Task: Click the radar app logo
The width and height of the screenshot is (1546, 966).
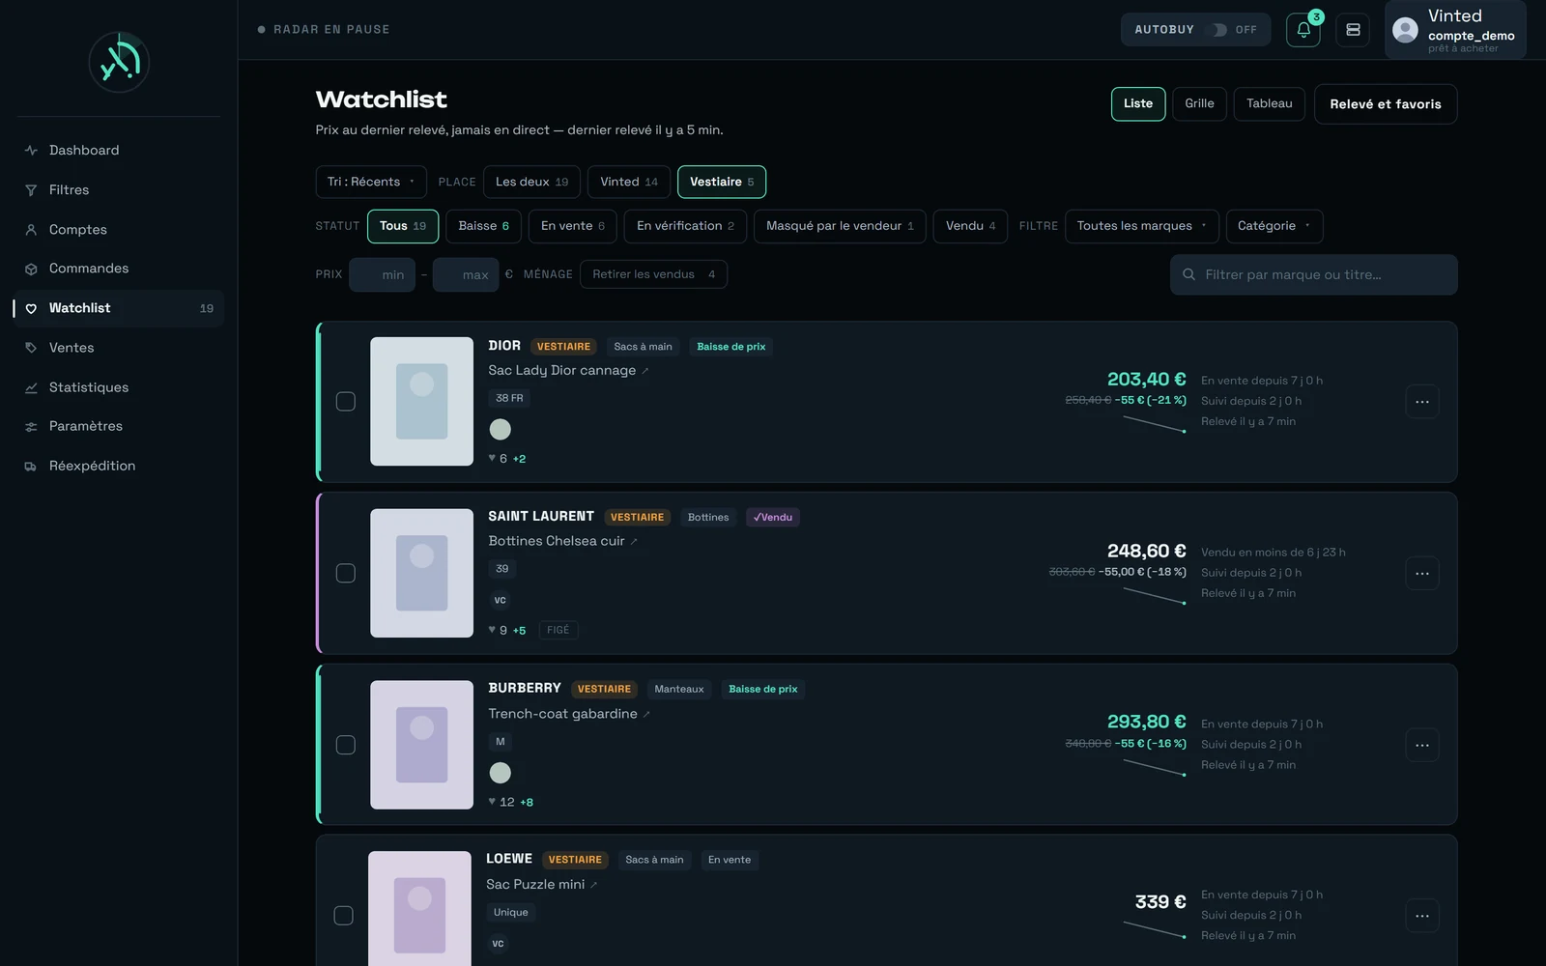Action: 119,62
